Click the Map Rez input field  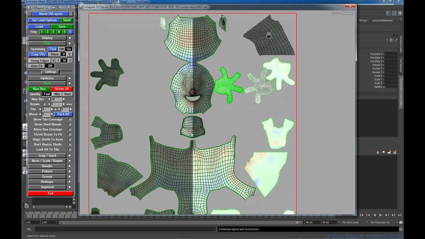click(56, 99)
